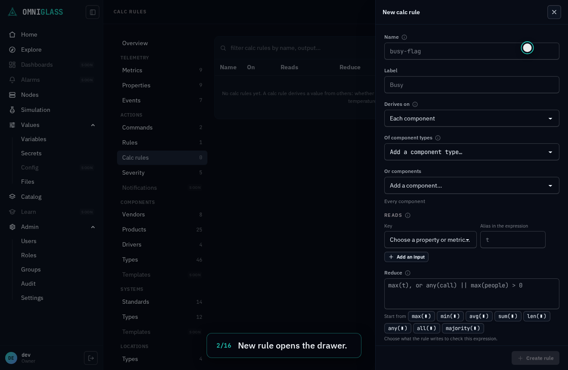Screen dimensions: 568x370
Task: Click the Reduce expression text area
Action: point(472,294)
